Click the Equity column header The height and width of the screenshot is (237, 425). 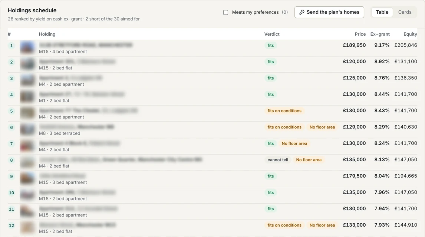coord(410,34)
